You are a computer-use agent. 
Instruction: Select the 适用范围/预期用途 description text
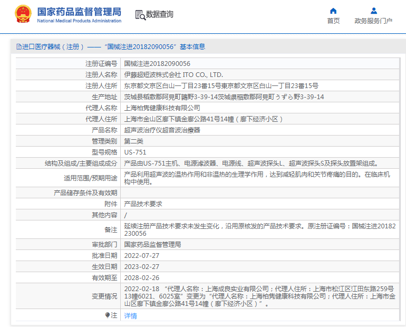257,178
